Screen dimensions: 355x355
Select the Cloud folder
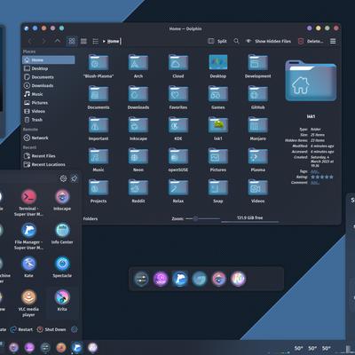point(178,66)
